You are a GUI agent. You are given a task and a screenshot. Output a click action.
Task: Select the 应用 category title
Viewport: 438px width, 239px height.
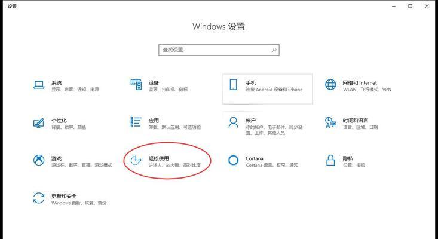point(154,121)
